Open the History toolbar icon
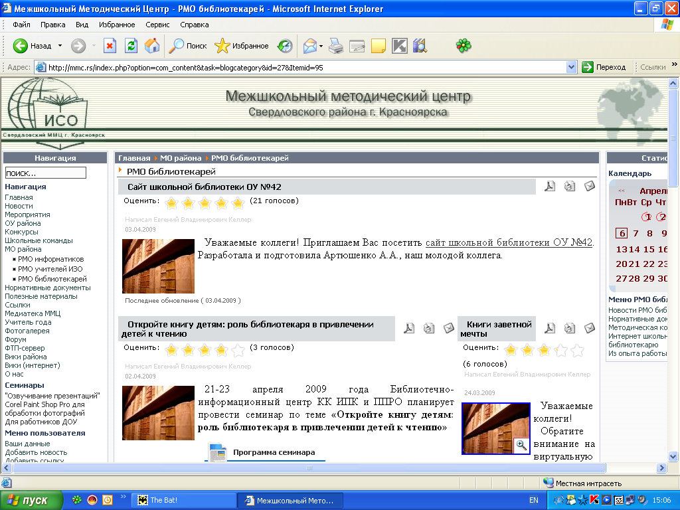 pyautogui.click(x=285, y=46)
